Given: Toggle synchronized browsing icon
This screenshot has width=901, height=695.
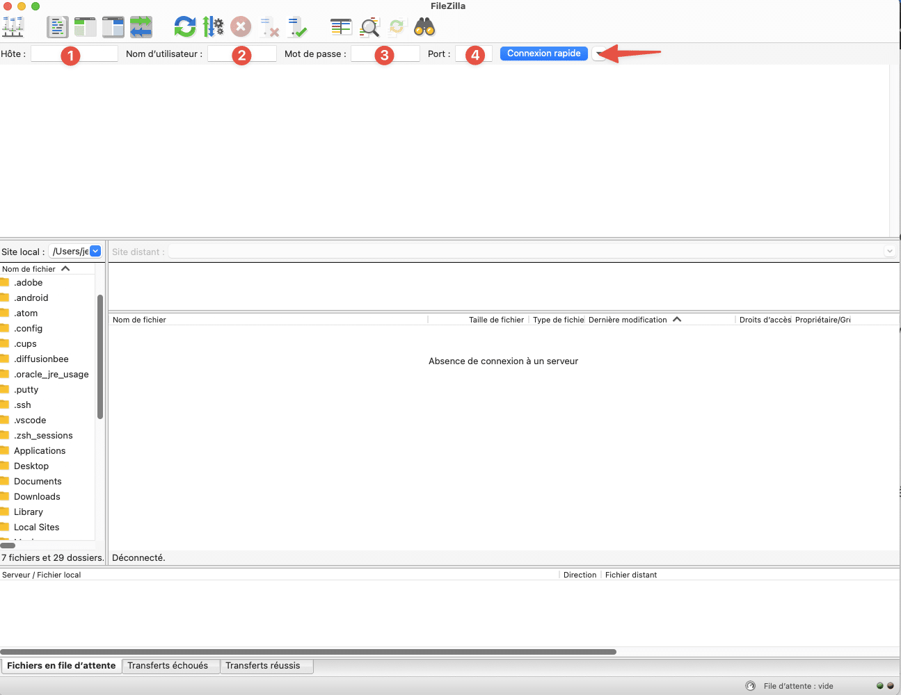Looking at the screenshot, I should point(397,27).
